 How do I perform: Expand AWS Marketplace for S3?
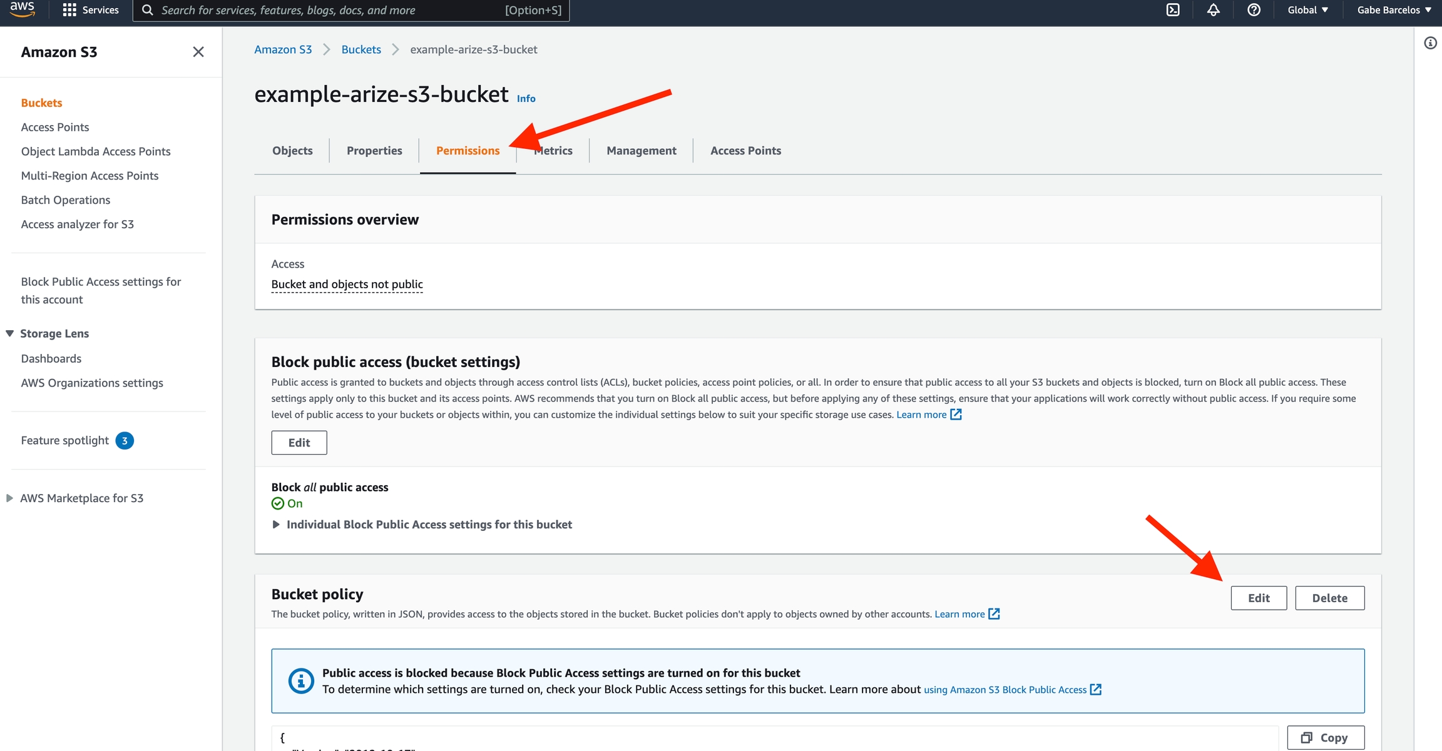point(10,498)
